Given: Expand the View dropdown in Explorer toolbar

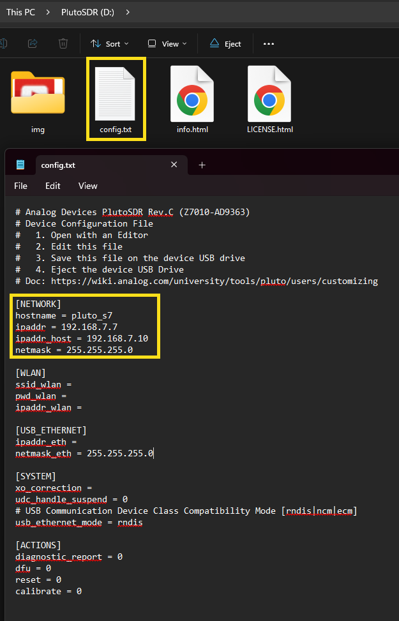Looking at the screenshot, I should click(167, 43).
